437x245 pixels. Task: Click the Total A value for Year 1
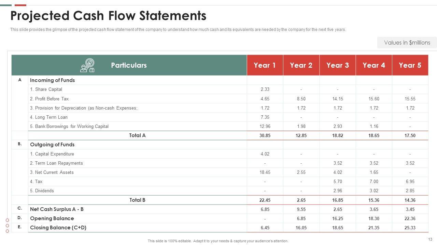265,135
